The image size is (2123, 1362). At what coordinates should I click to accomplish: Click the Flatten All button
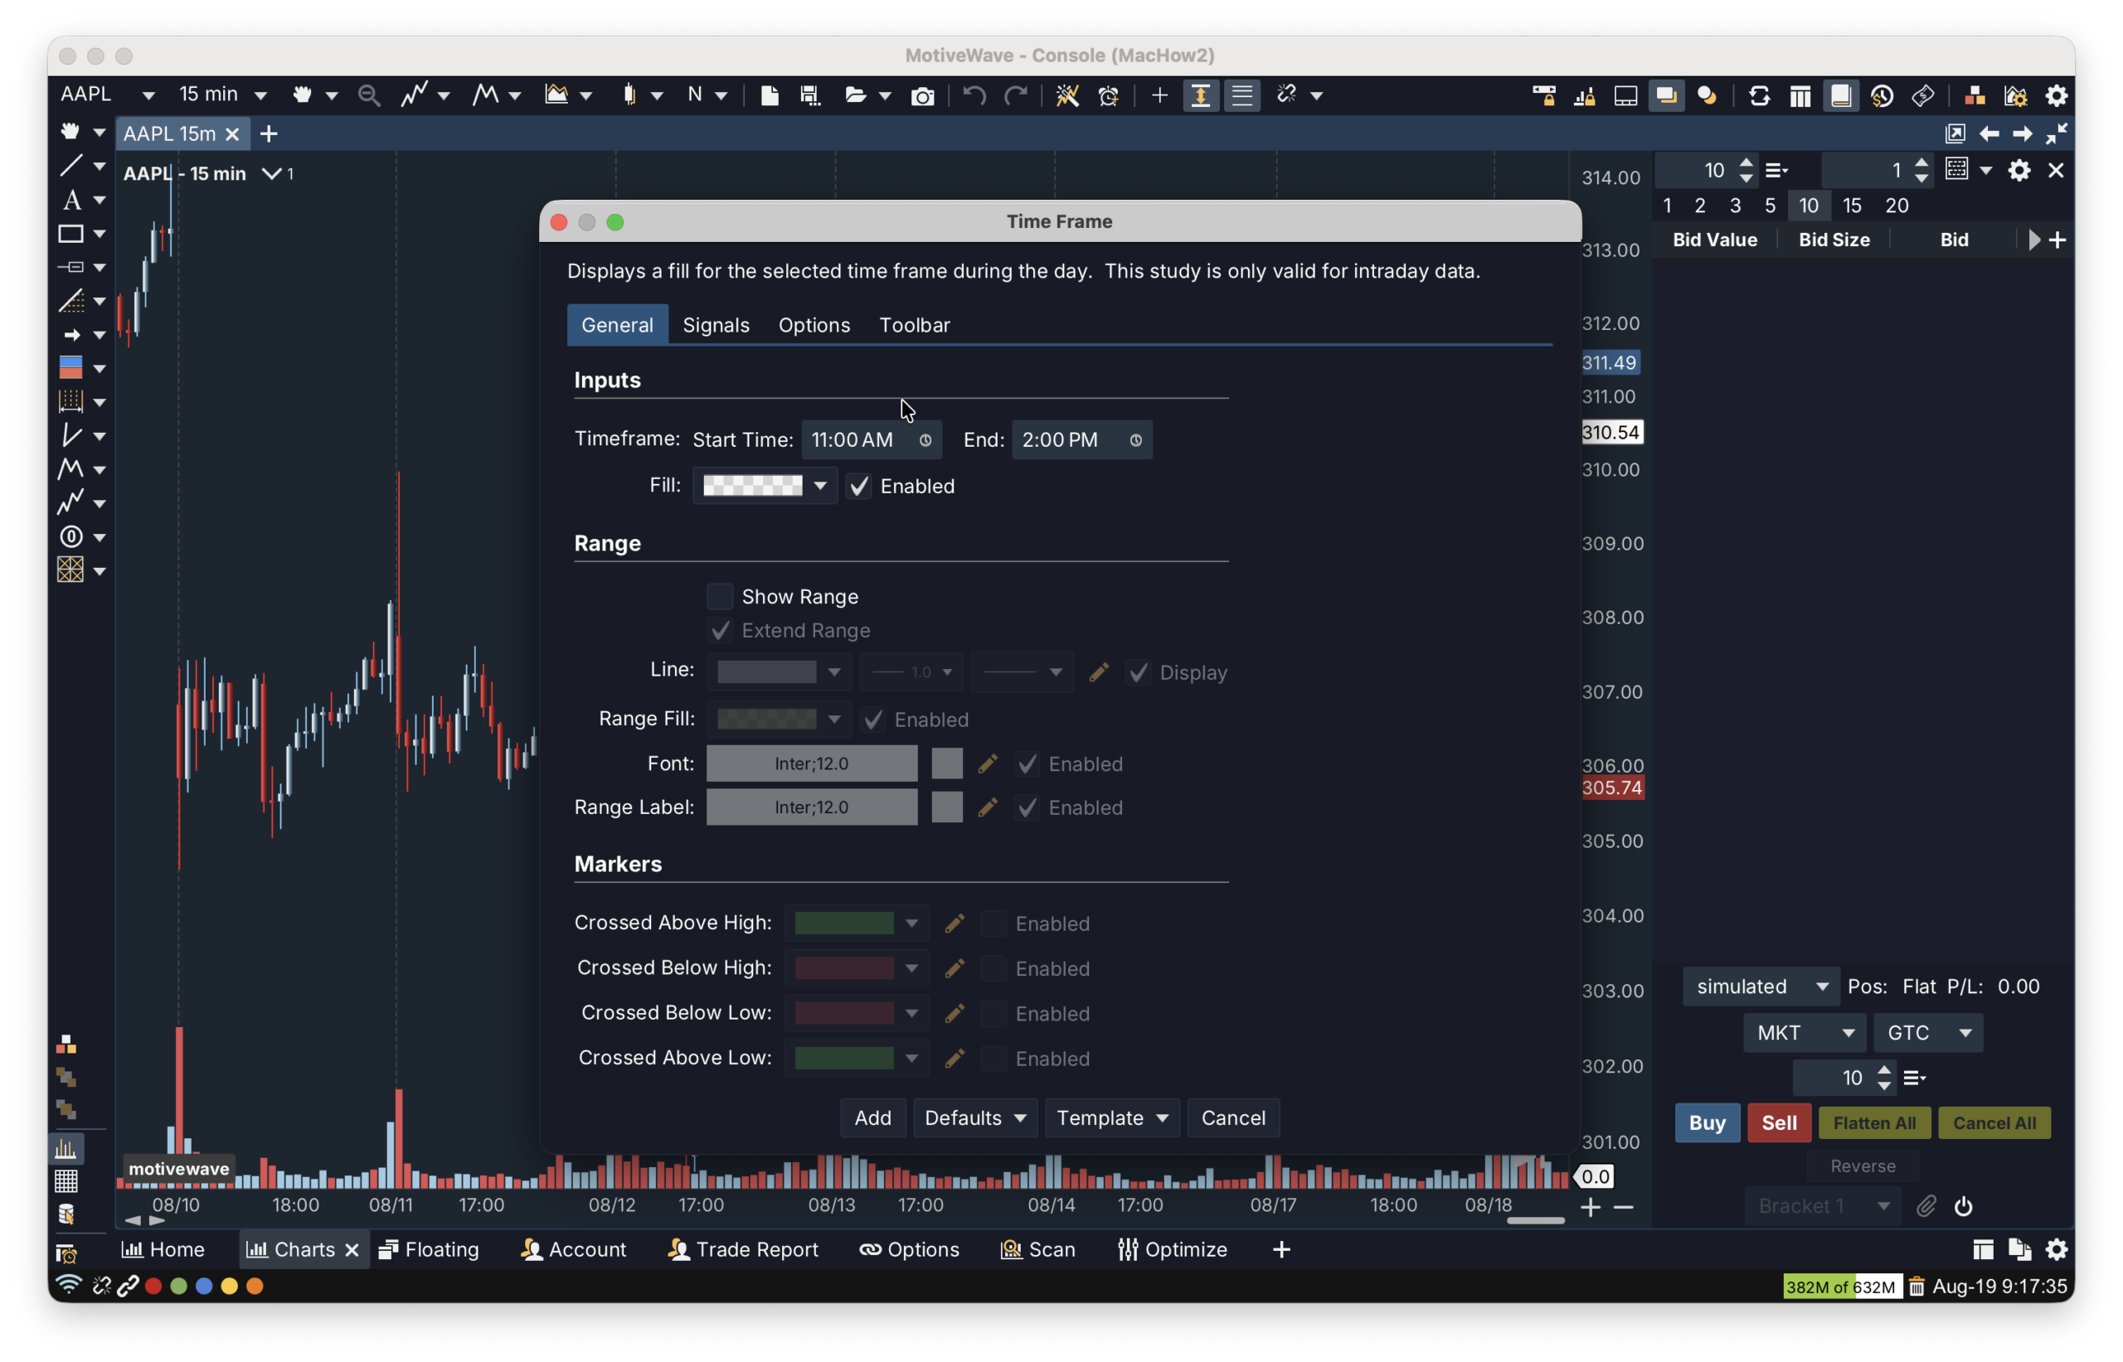pos(1874,1123)
